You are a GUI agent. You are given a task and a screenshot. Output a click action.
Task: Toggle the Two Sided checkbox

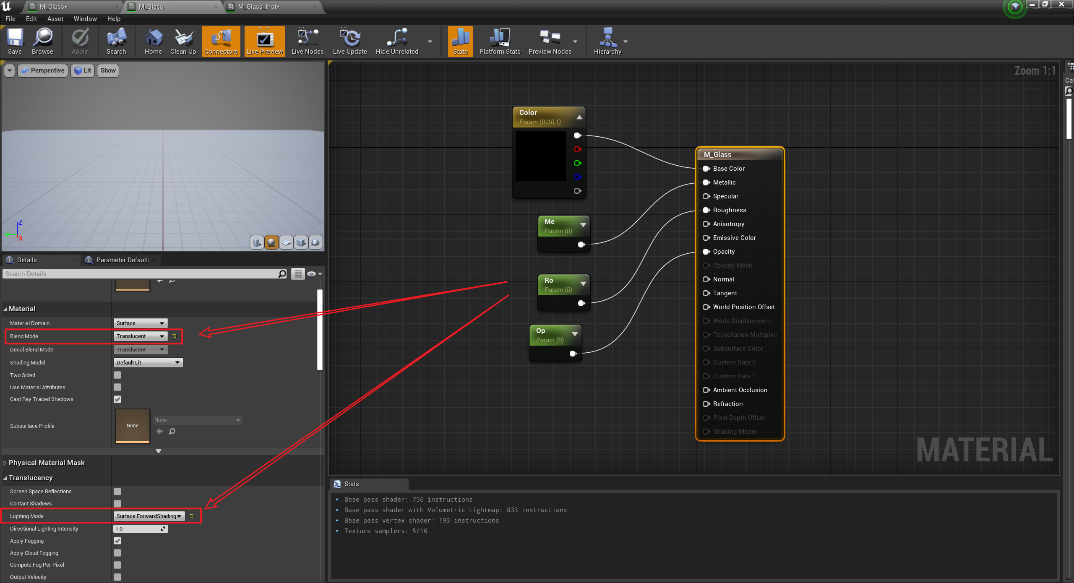117,375
